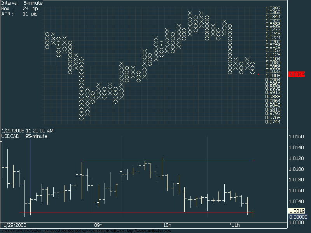Click the 1.0100 price level on the lower axis
Screen dimensions: 311x233
[x=296, y=169]
